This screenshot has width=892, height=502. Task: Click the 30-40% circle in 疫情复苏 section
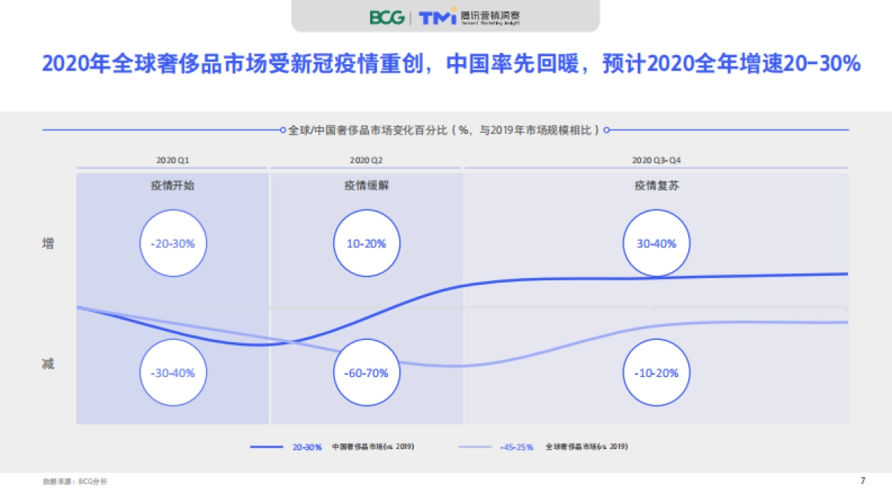coord(656,243)
